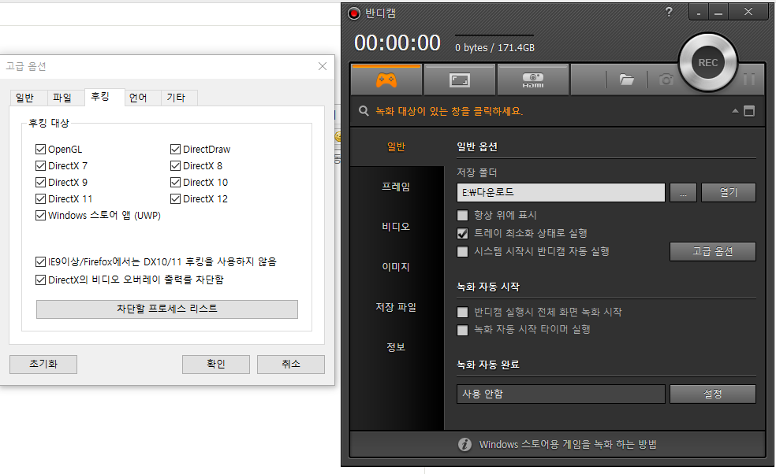The width and height of the screenshot is (776, 474).
Task: Click the 00:00:00 recording timer
Action: 397,43
